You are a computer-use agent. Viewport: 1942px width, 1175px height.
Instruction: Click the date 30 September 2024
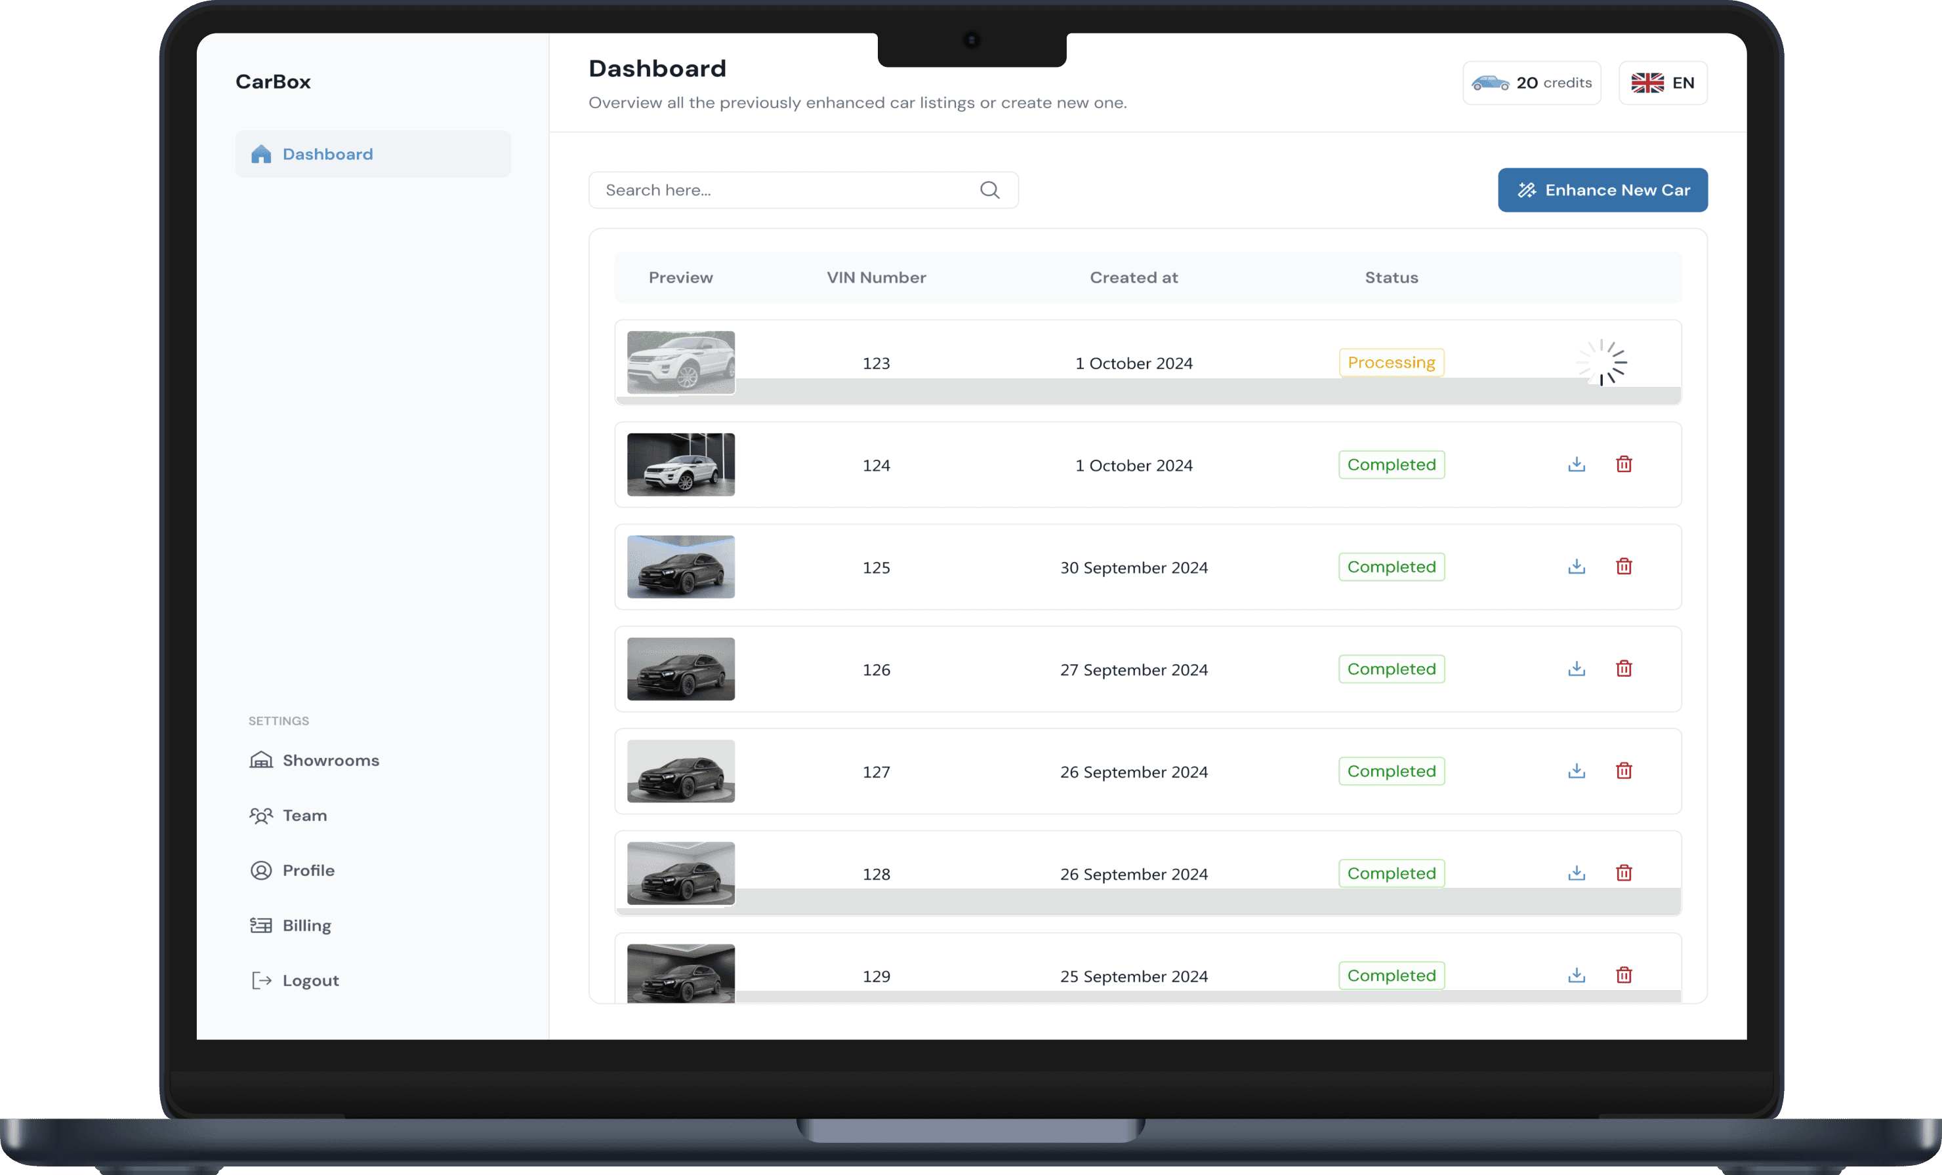[x=1133, y=568]
